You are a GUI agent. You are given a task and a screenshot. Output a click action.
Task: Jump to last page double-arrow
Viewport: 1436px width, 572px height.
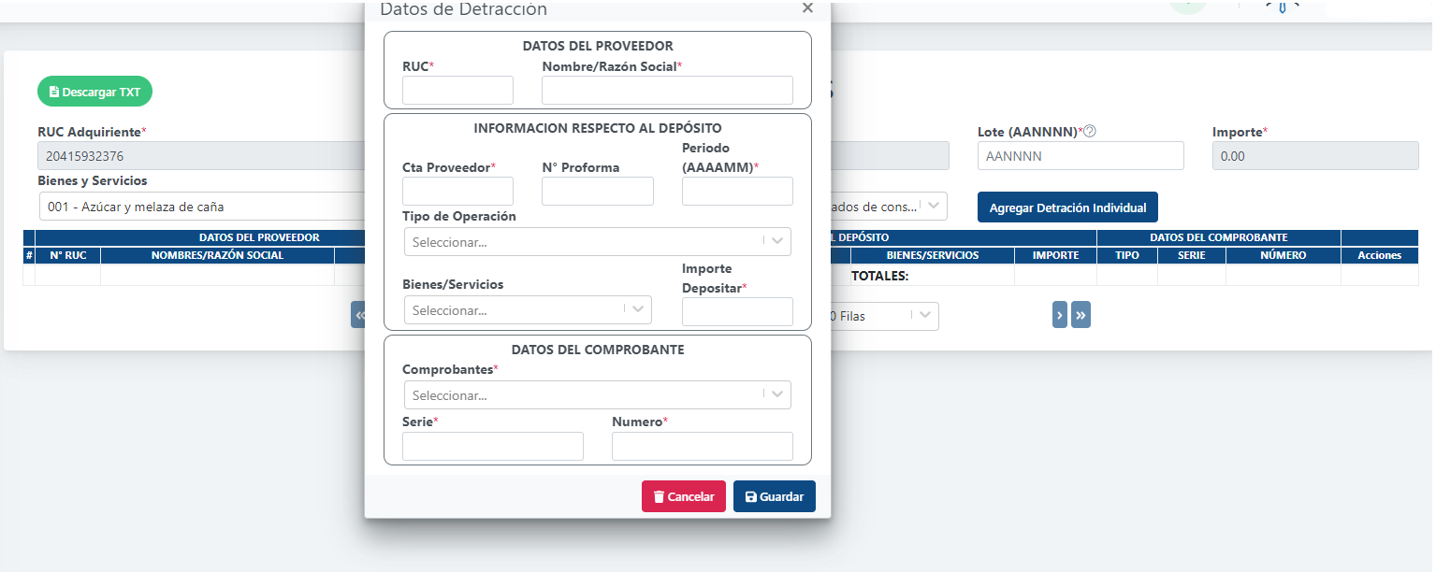click(x=1081, y=316)
